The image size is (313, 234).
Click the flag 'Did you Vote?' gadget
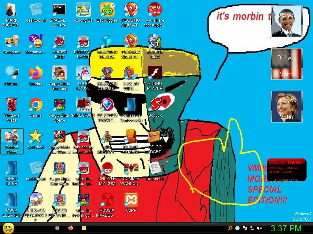[287, 64]
